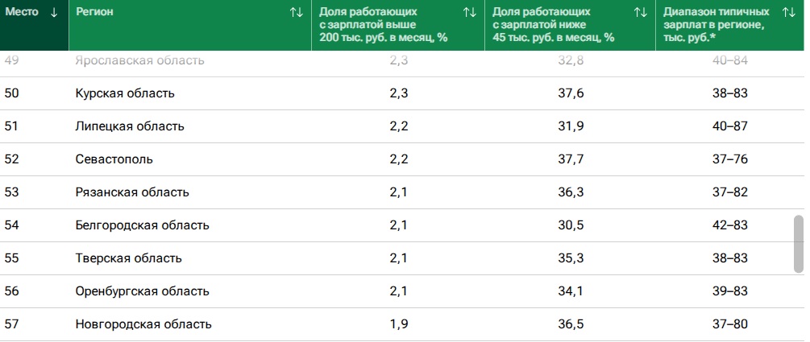Select the Тверская область row
This screenshot has height=342, width=810.
coord(128,258)
